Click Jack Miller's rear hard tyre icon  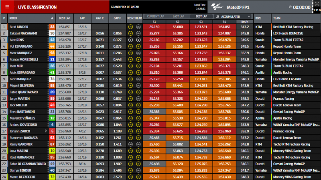(x=138, y=105)
